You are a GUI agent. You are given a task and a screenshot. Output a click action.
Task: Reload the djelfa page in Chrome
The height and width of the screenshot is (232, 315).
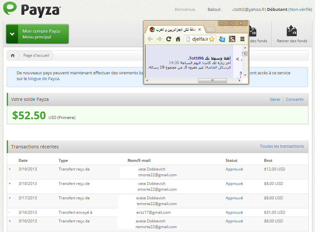pos(169,39)
